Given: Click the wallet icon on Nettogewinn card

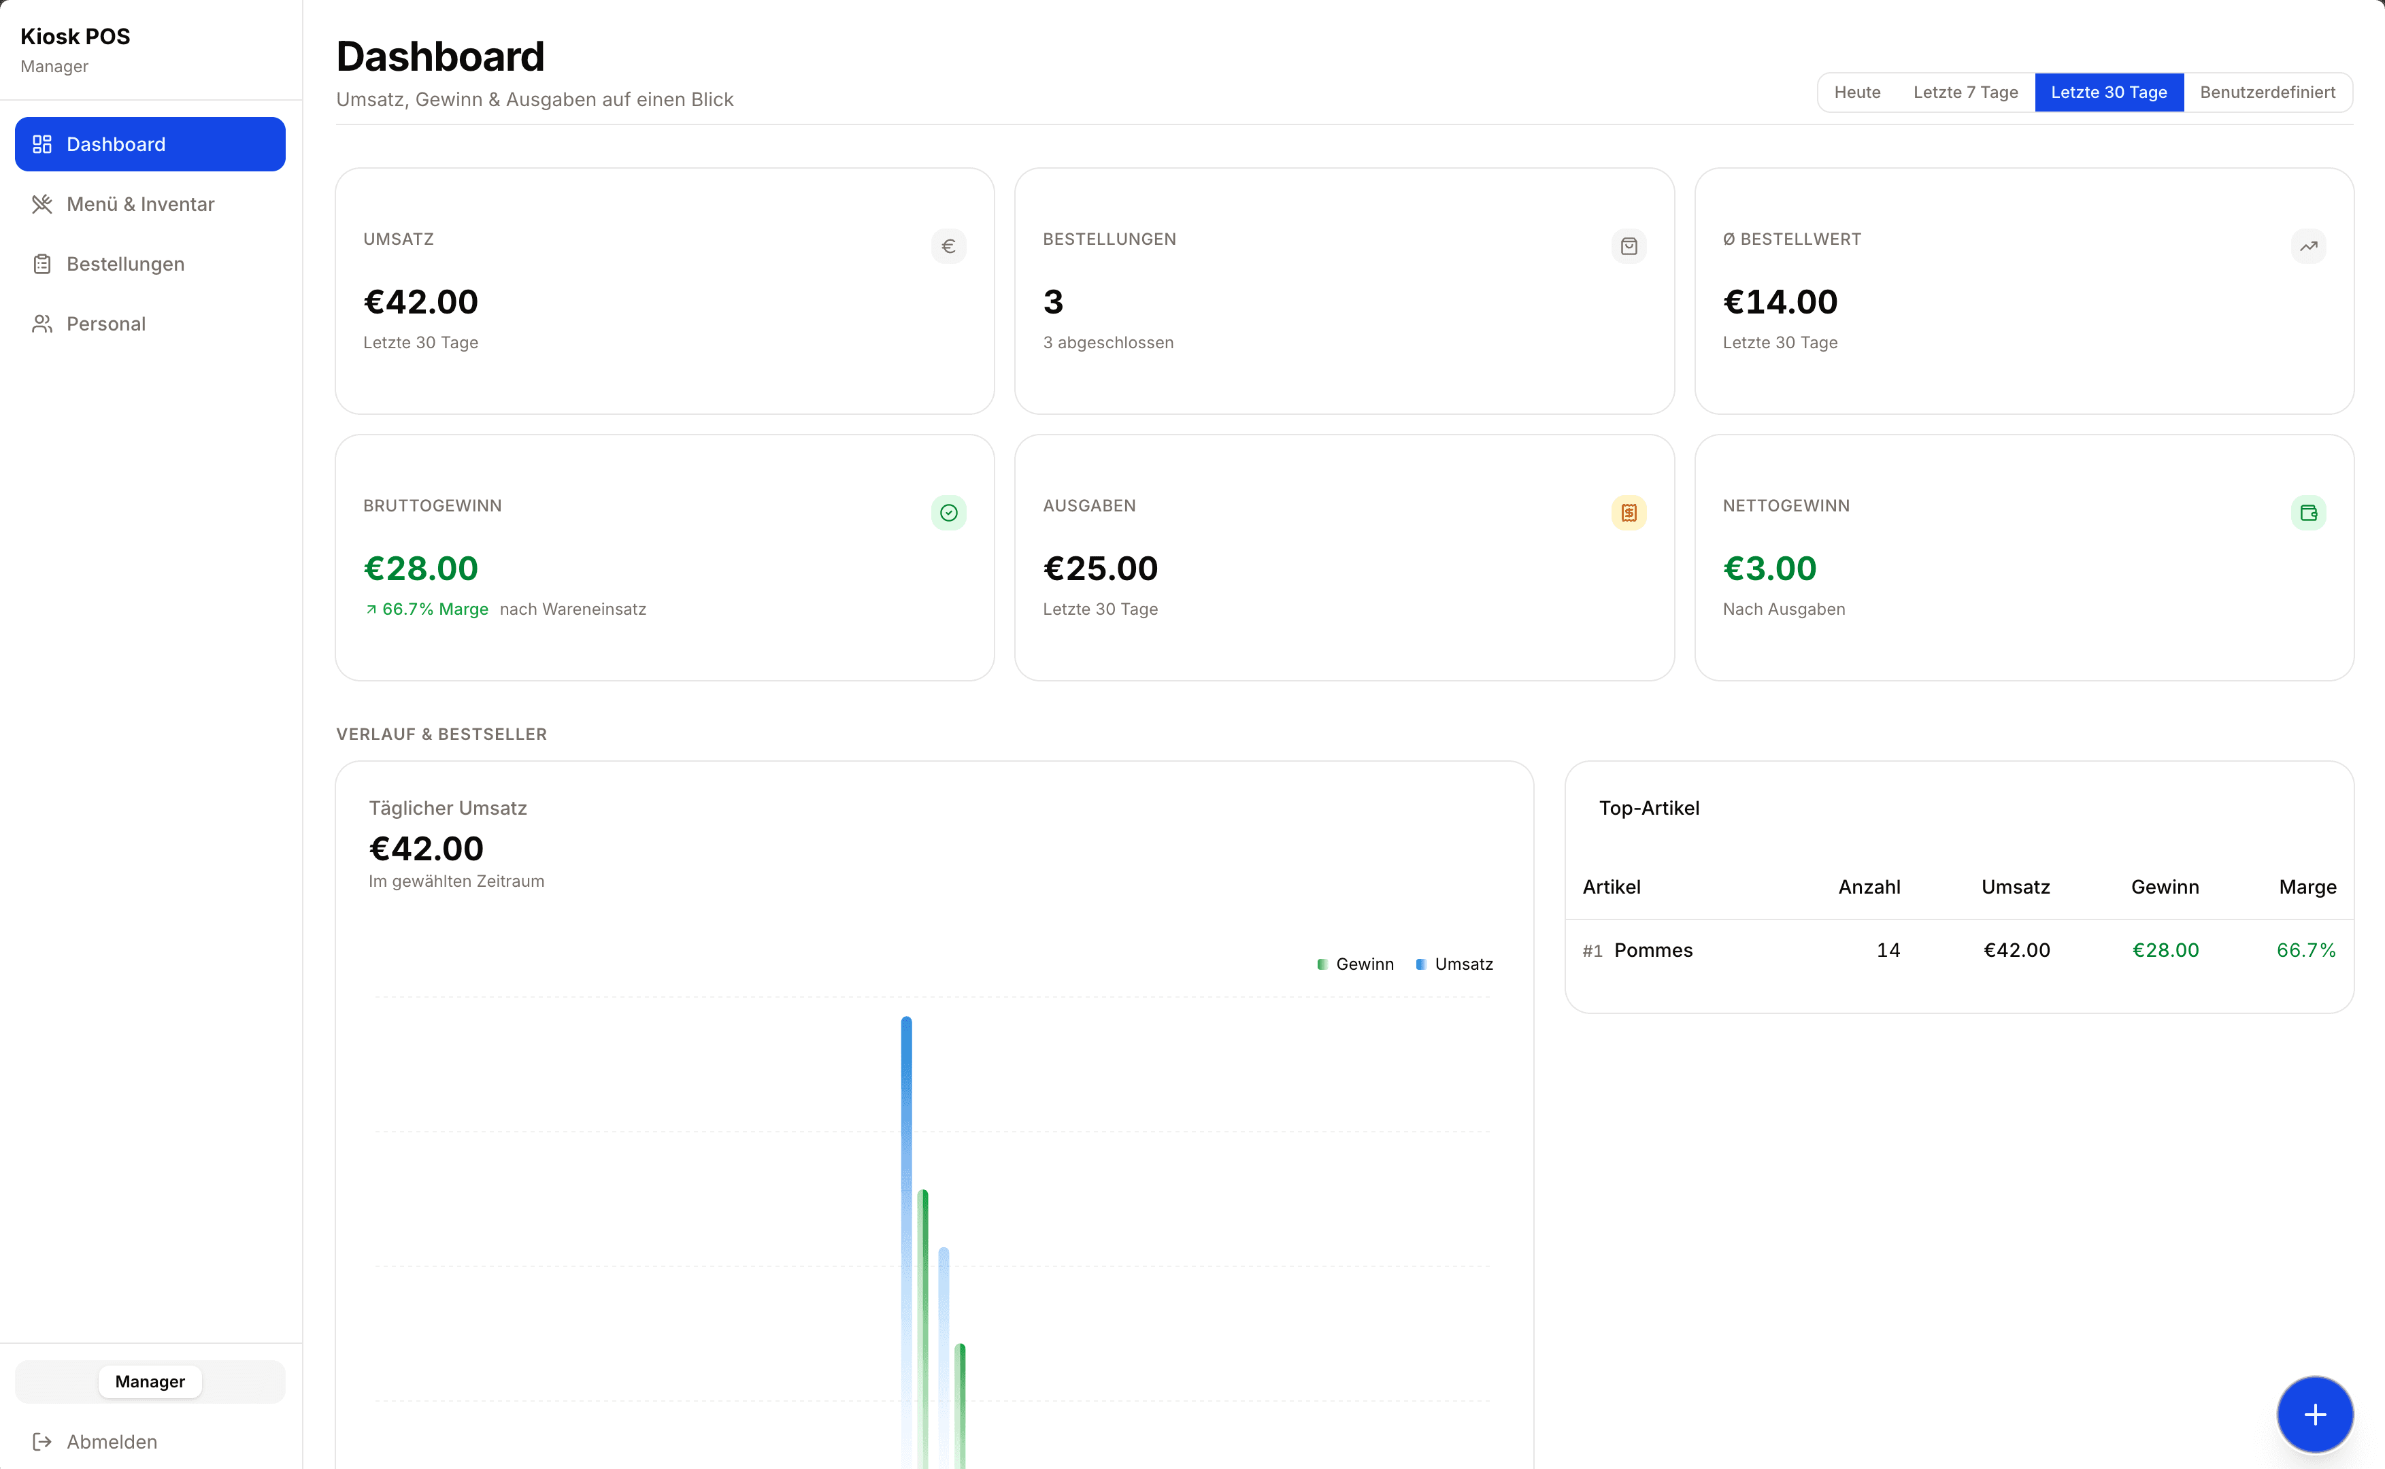Looking at the screenshot, I should [2308, 513].
